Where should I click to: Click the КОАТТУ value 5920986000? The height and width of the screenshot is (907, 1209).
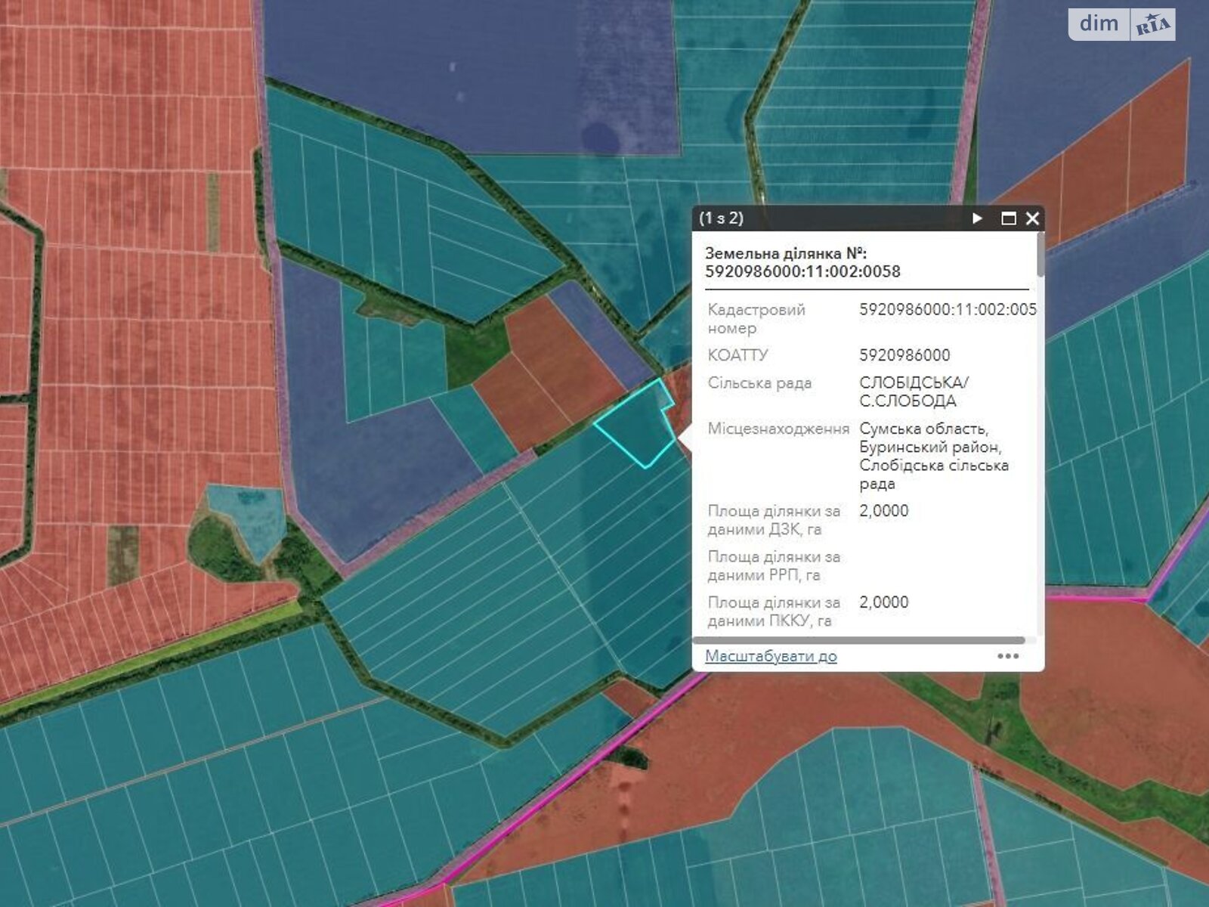(904, 355)
